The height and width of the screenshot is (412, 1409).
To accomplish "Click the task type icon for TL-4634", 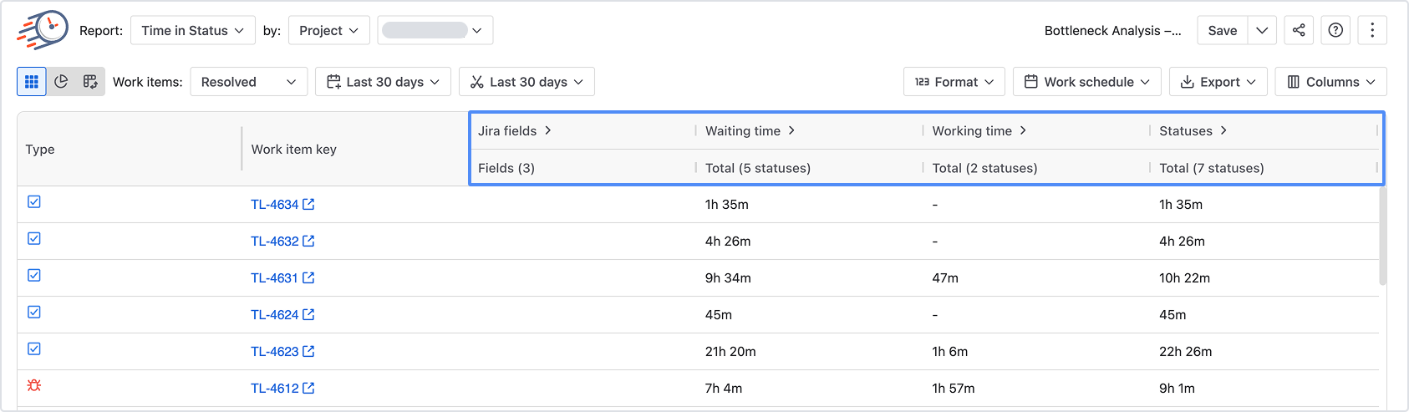I will (34, 201).
